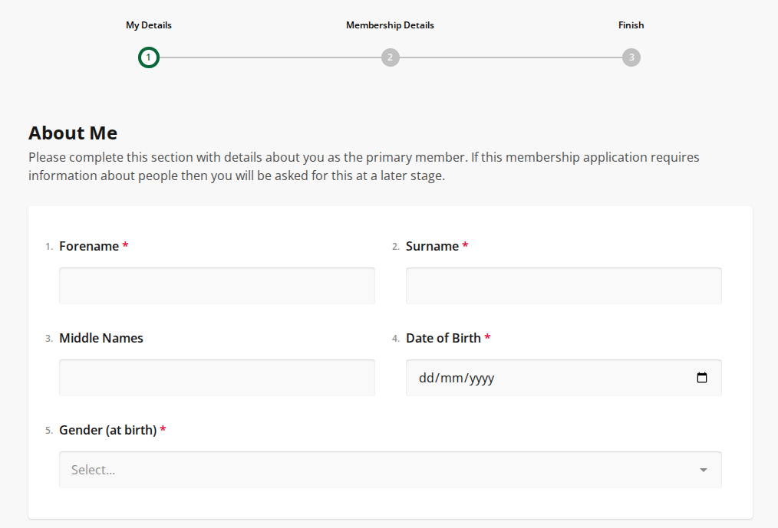Select the mm month segment of the date
The image size is (778, 528).
[x=452, y=378]
